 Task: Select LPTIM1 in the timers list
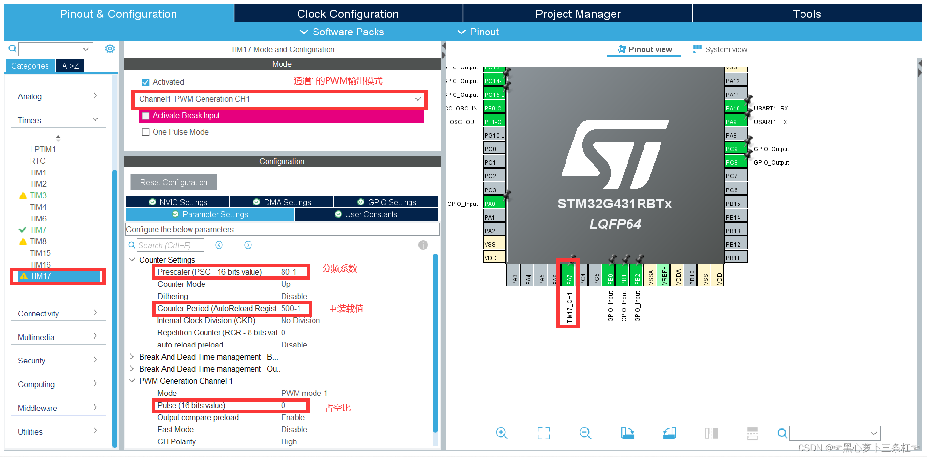pyautogui.click(x=43, y=149)
